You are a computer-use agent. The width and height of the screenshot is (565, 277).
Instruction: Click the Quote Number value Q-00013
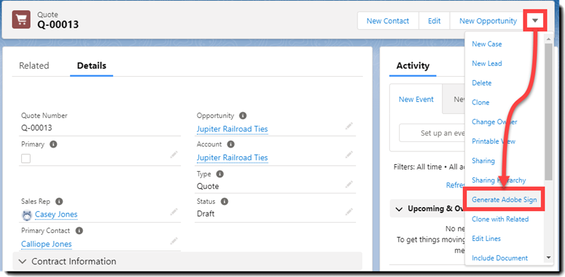[x=36, y=128]
